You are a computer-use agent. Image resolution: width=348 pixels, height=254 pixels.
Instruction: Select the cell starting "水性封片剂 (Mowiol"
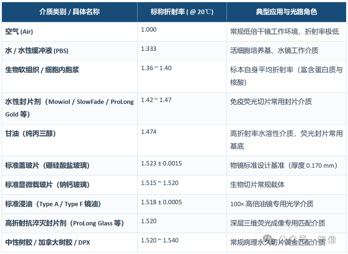69,108
